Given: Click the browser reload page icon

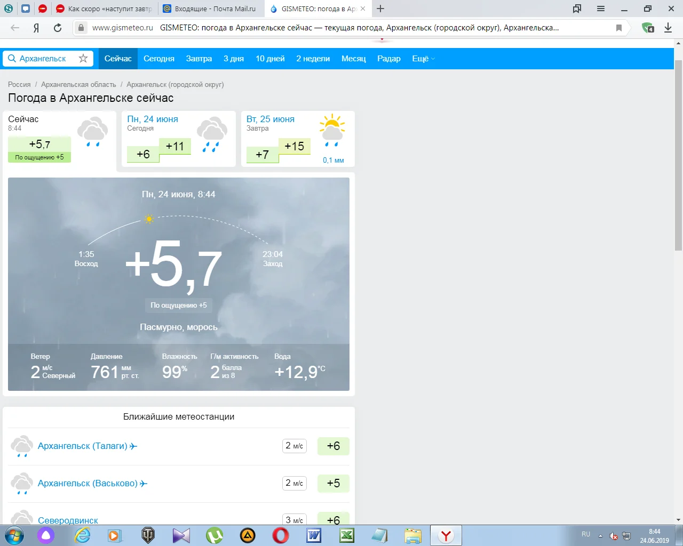Looking at the screenshot, I should coord(58,28).
